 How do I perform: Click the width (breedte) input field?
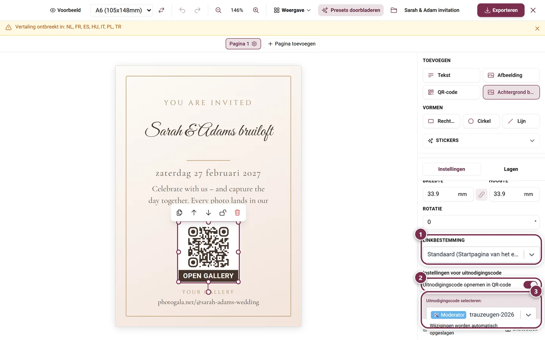[x=448, y=194]
